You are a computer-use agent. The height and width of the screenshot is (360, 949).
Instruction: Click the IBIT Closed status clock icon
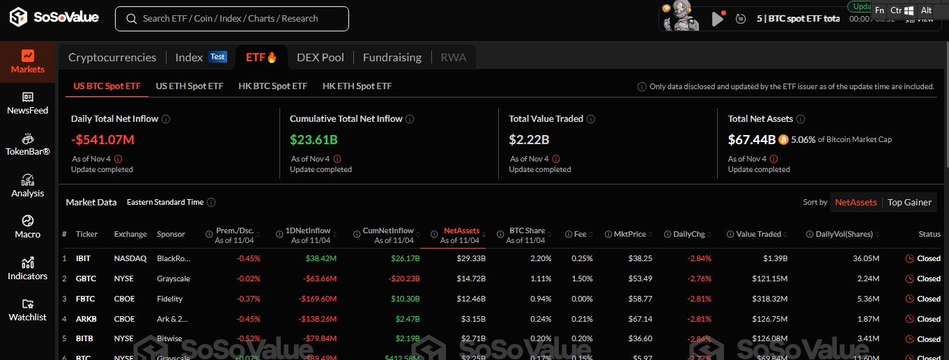(x=909, y=258)
